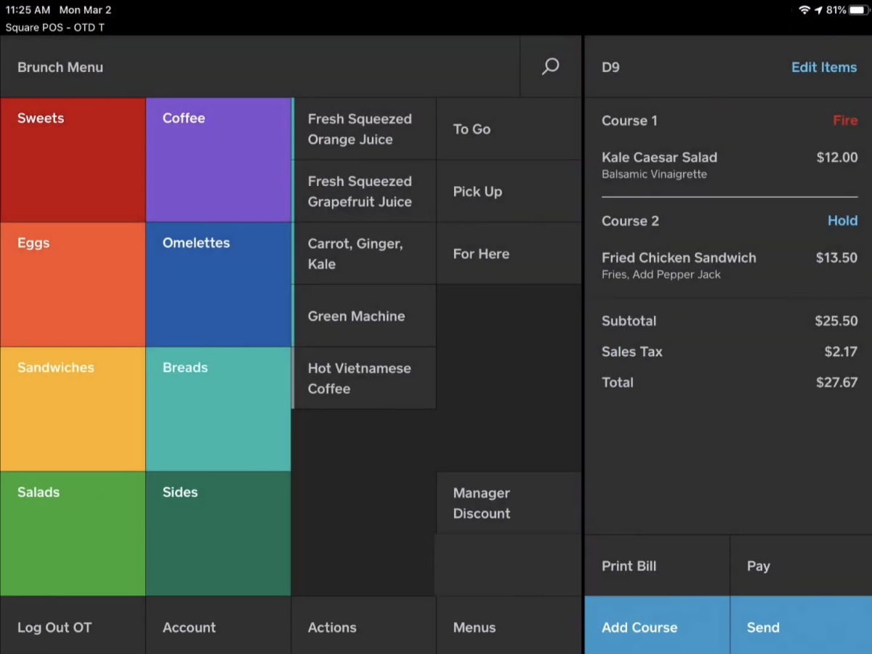Select the Sandwiches category
The height and width of the screenshot is (654, 872).
click(73, 409)
